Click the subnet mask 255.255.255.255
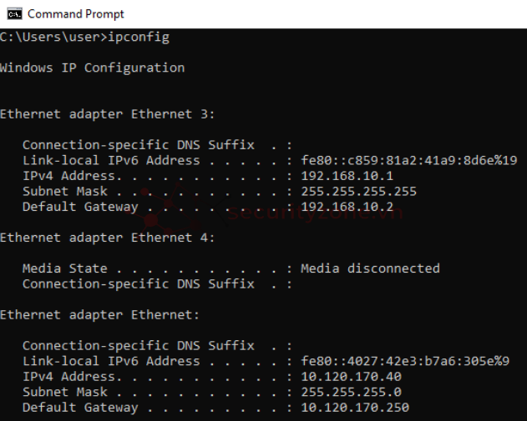527x421 pixels. coord(358,191)
